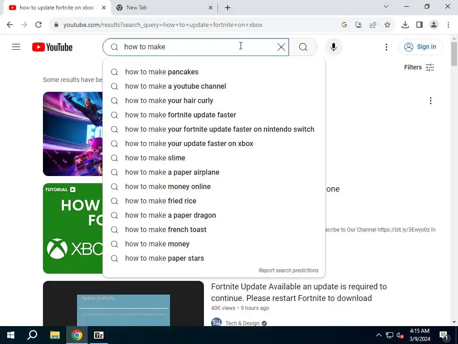Bookmark this page with star

coord(387,25)
